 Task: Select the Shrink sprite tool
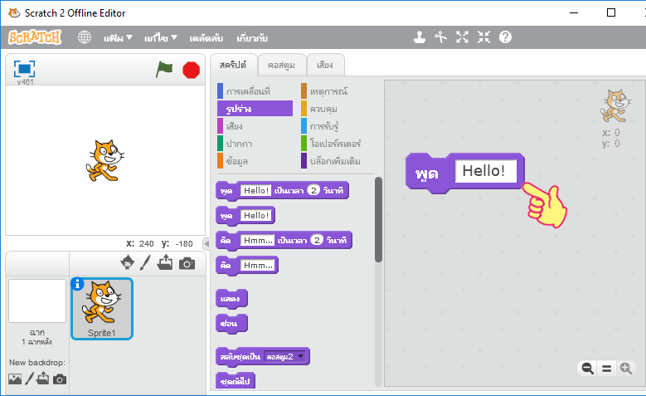pos(483,37)
